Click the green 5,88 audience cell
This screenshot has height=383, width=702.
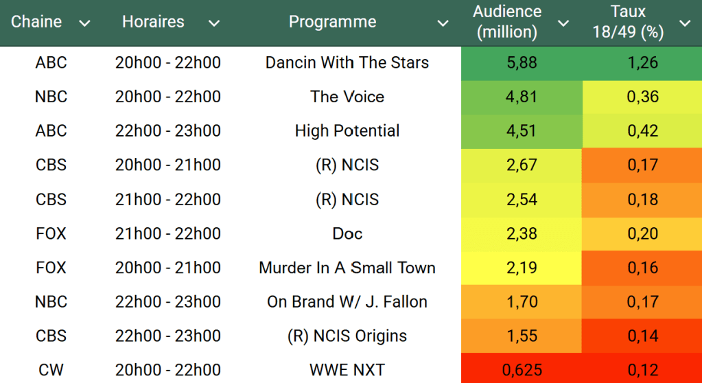[521, 62]
